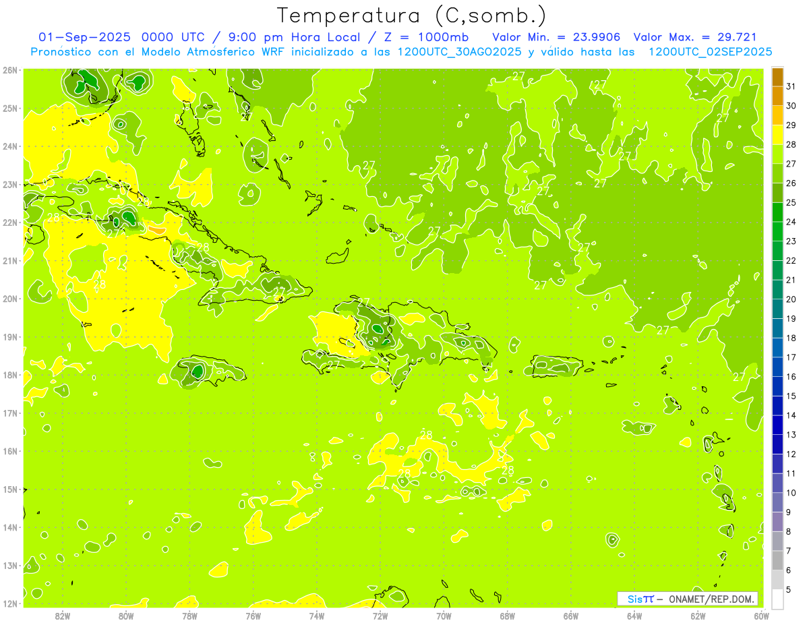Click the '15N' latitude label
The image size is (809, 625).
point(10,489)
